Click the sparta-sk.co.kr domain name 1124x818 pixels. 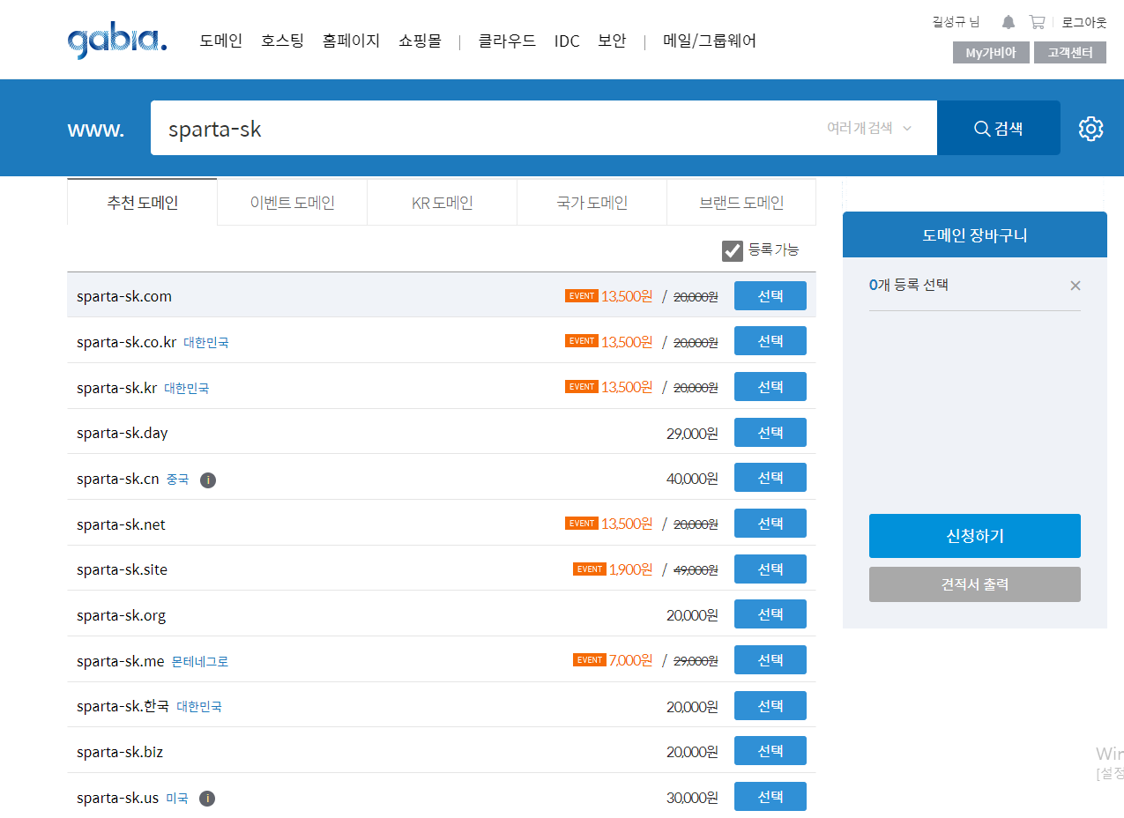point(127,342)
